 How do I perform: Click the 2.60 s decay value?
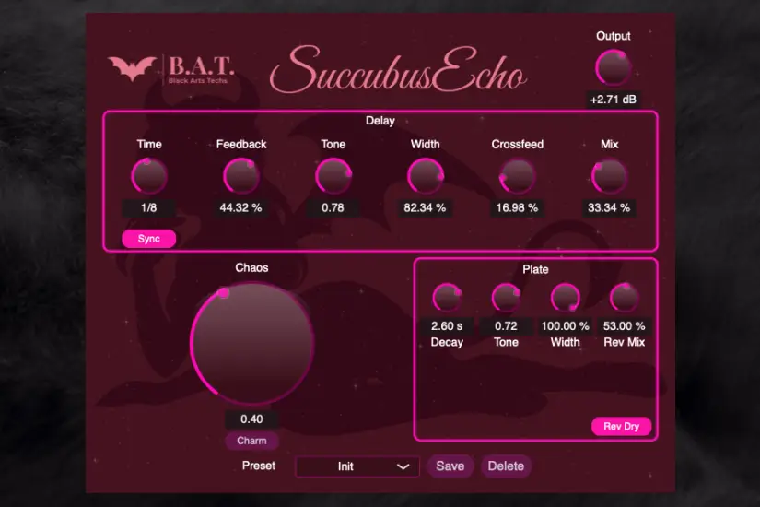click(x=447, y=326)
